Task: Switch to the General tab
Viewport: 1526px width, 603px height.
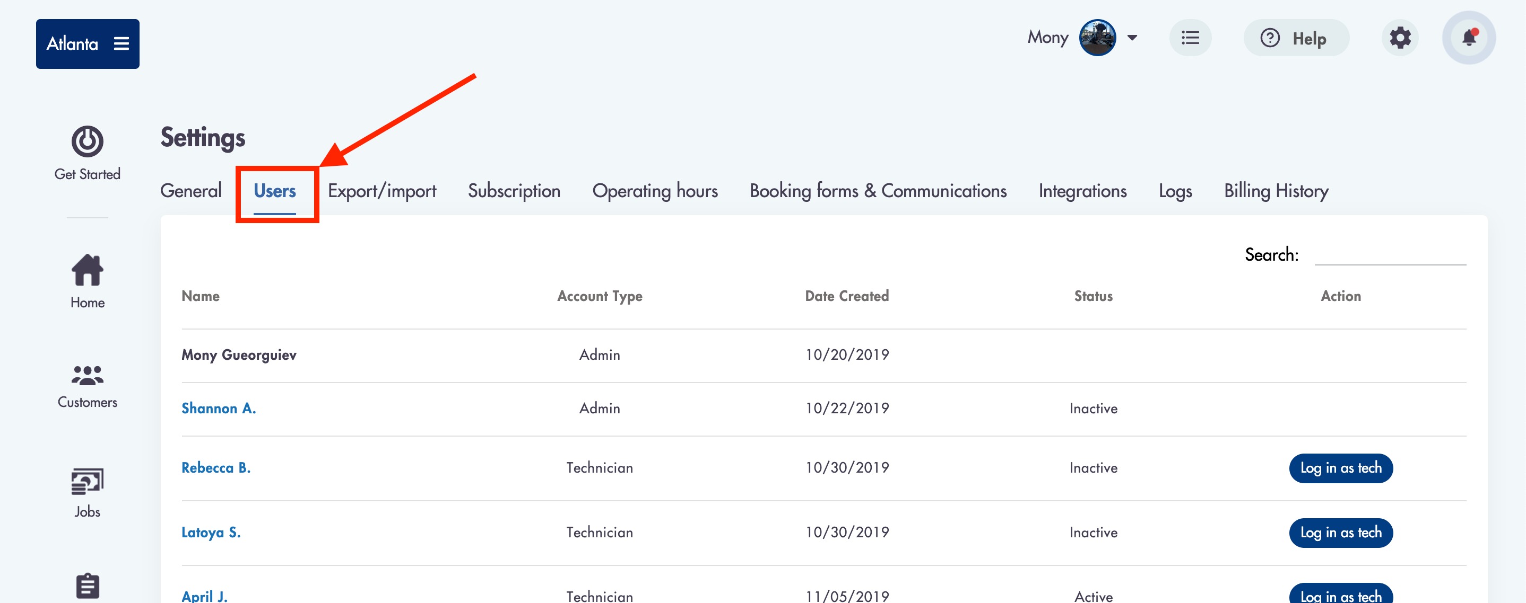Action: point(191,191)
